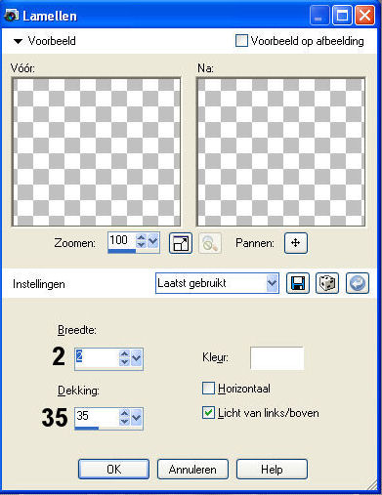
Task: Click the disabled zoom magnifier icon
Action: pyautogui.click(x=210, y=243)
